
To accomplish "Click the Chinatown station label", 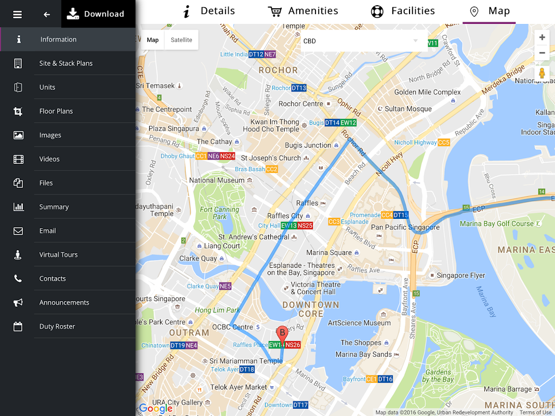I will point(155,345).
